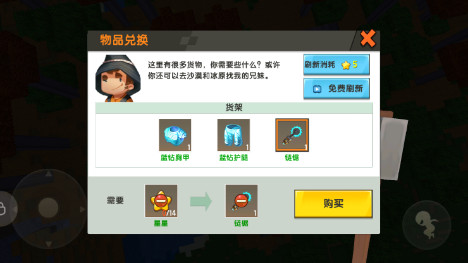Screen dimensions: 468x263
Task: Click the 购买 buy button
Action: coord(333,204)
